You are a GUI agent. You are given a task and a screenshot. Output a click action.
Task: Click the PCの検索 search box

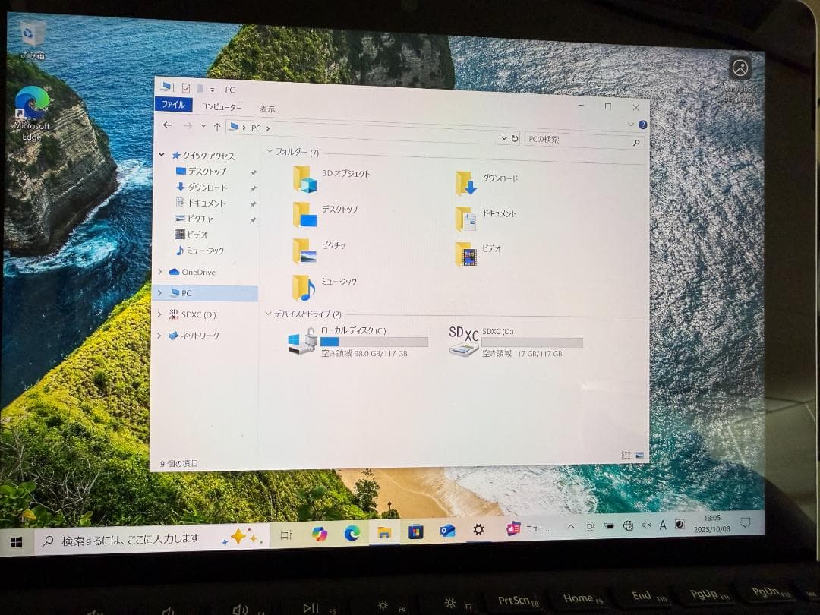click(577, 140)
